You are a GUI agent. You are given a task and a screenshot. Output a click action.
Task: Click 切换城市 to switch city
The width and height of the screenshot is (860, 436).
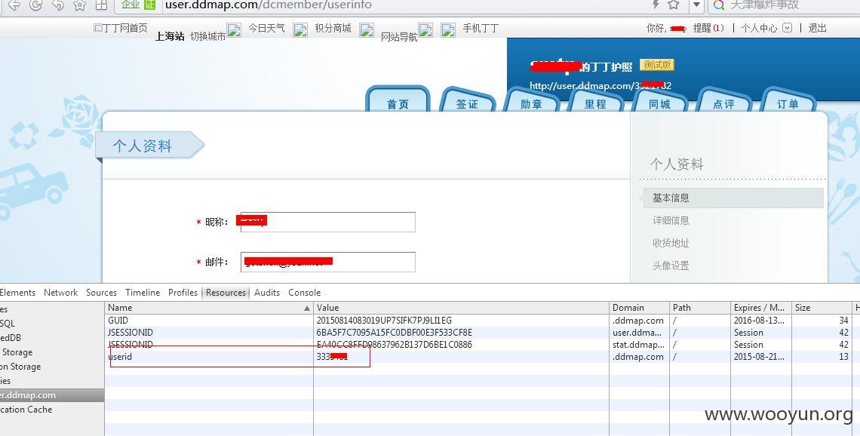pos(207,36)
